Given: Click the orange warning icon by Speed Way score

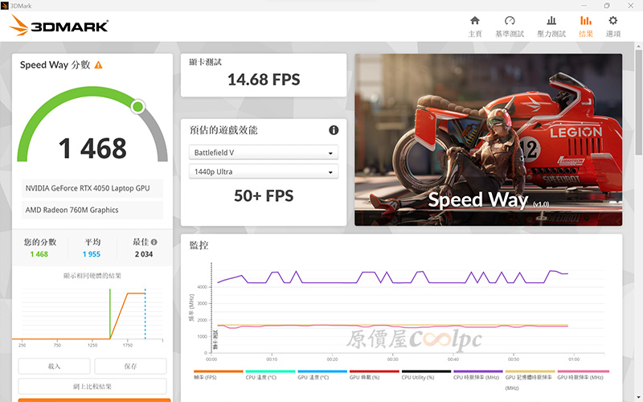Looking at the screenshot, I should pos(98,65).
